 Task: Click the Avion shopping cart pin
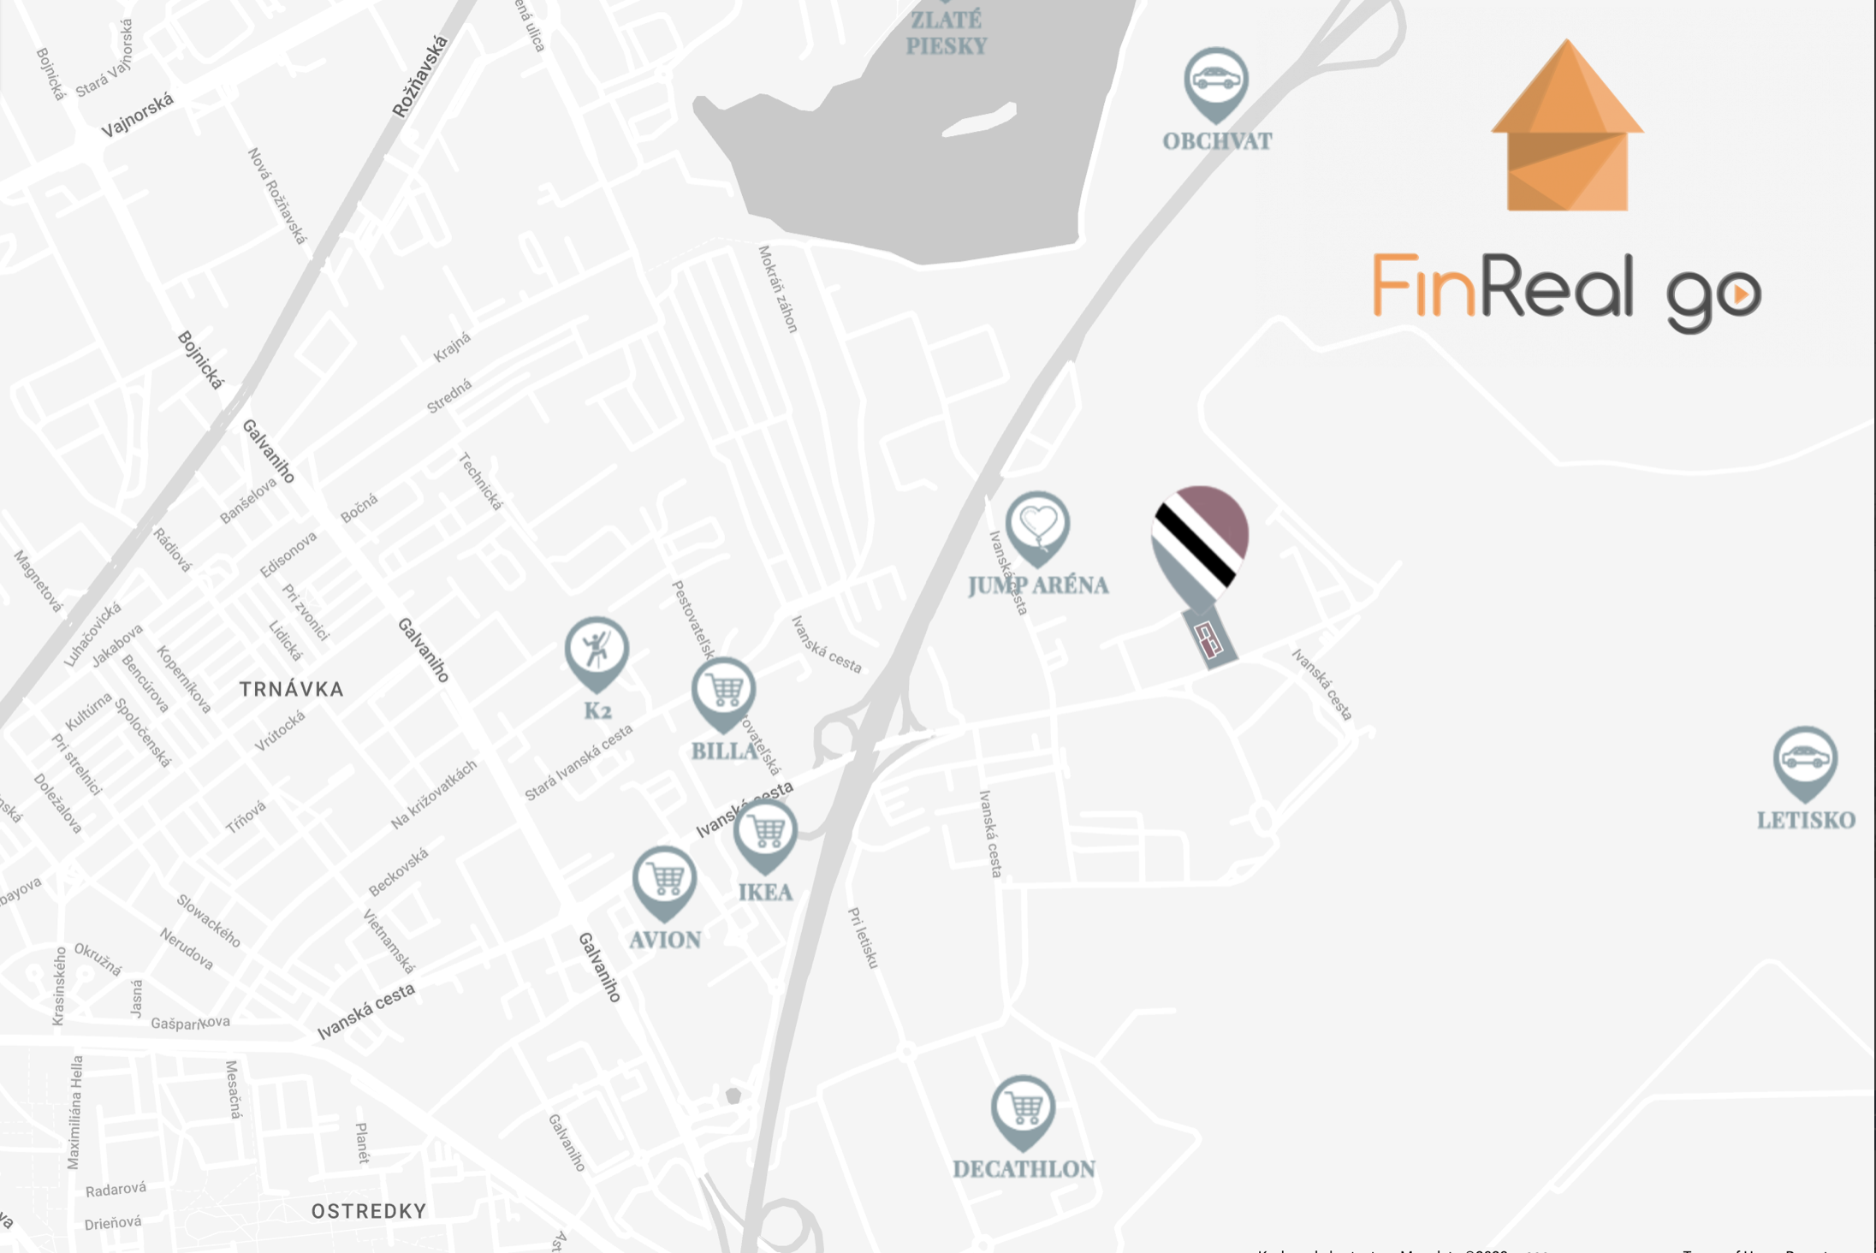(664, 884)
